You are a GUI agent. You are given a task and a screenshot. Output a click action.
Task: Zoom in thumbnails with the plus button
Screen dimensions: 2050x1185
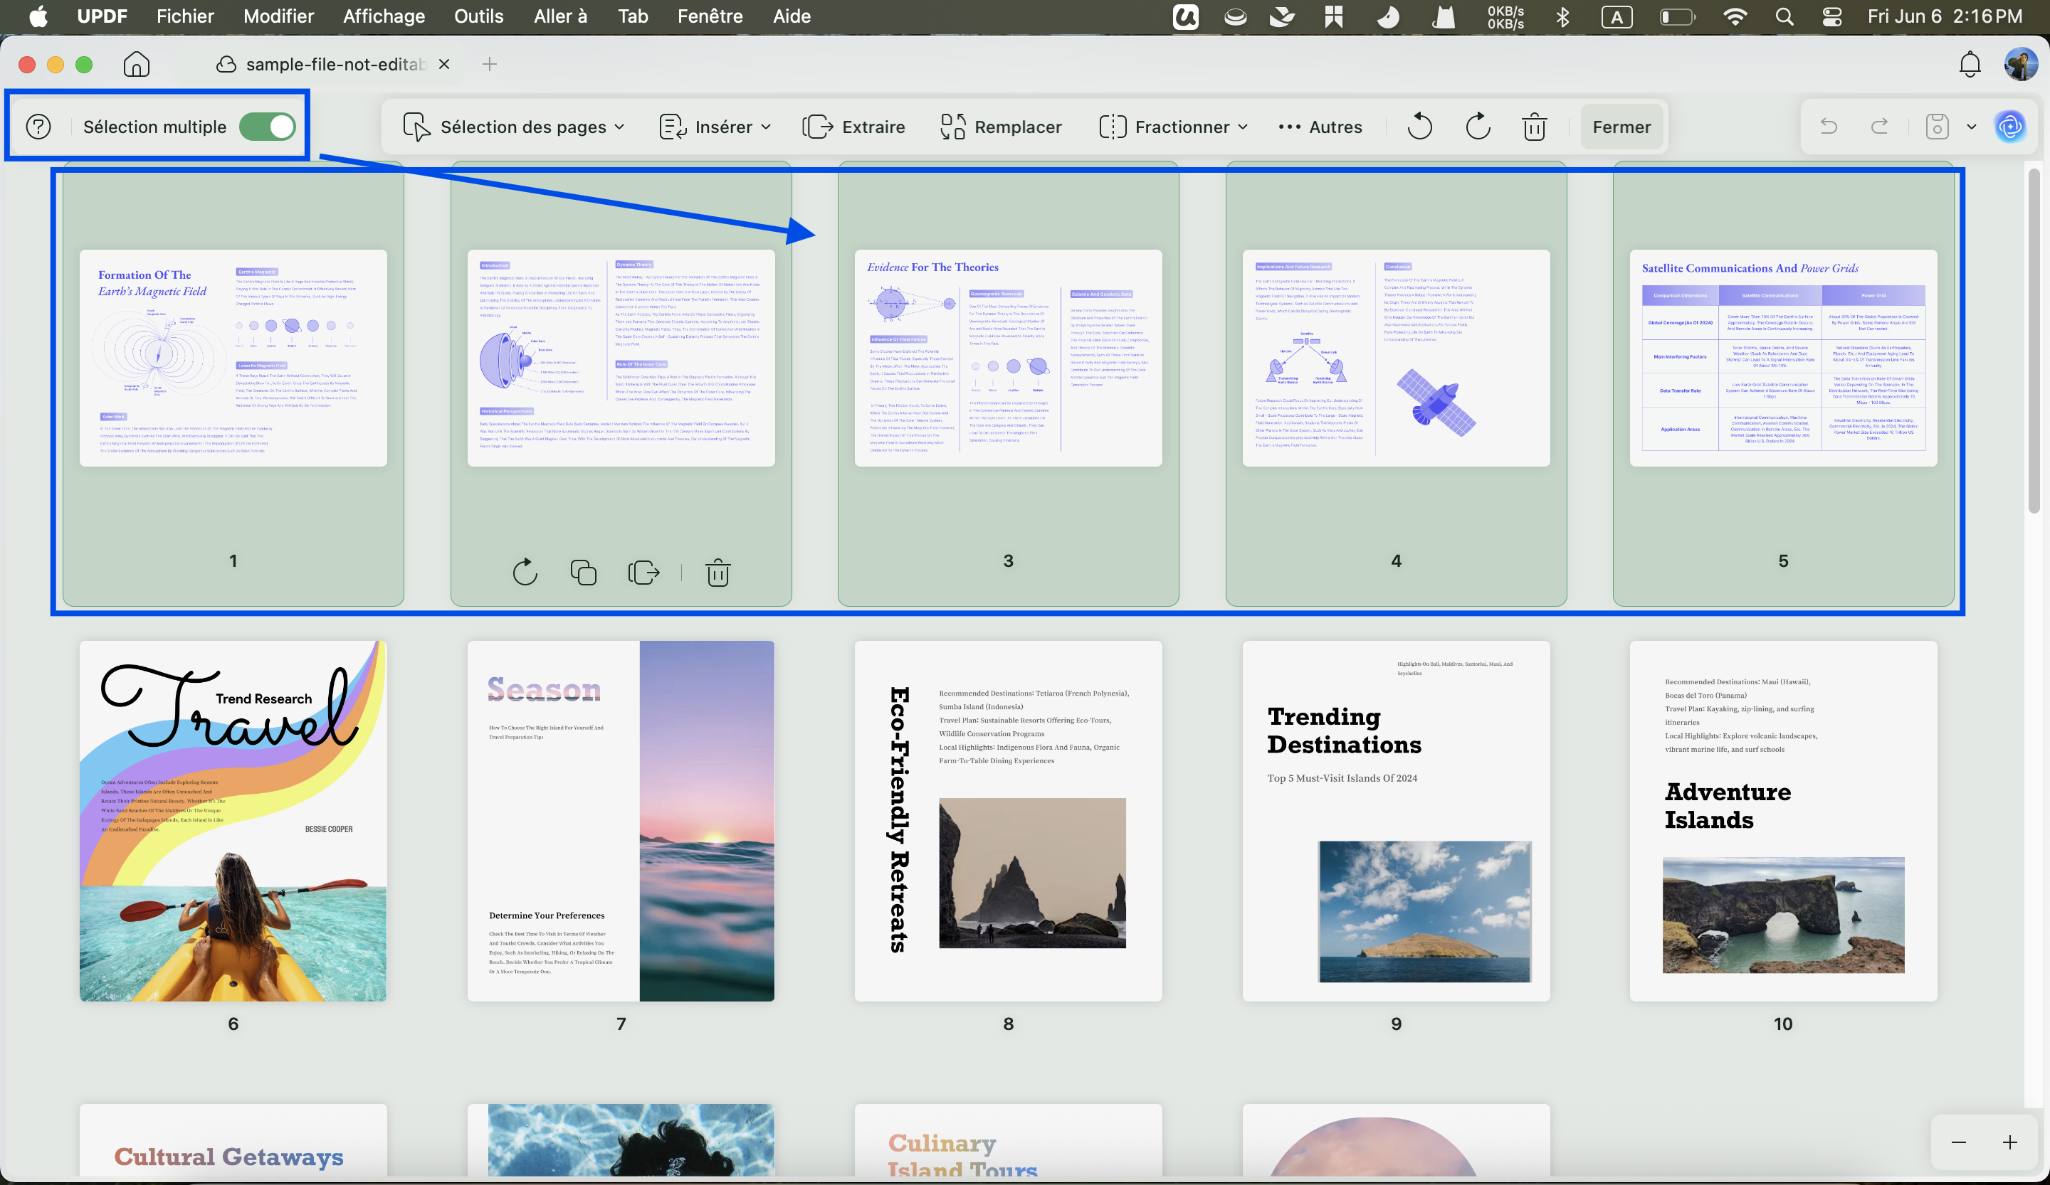pyautogui.click(x=2009, y=1143)
